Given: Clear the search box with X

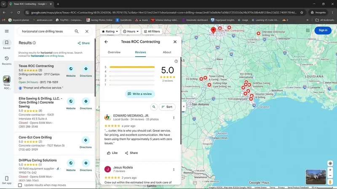Looking at the screenshot, I should (87, 31).
